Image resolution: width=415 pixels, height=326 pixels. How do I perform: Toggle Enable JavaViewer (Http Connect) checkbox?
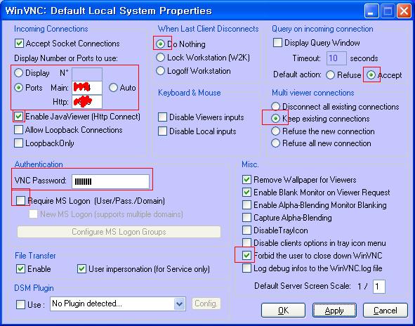[18, 117]
